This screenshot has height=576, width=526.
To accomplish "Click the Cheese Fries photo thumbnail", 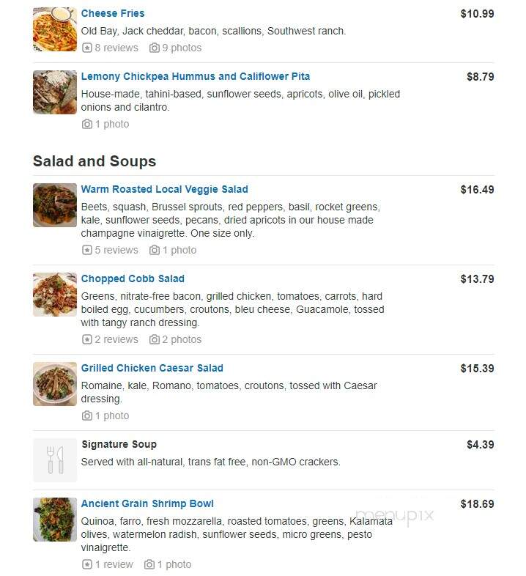I will (x=55, y=29).
